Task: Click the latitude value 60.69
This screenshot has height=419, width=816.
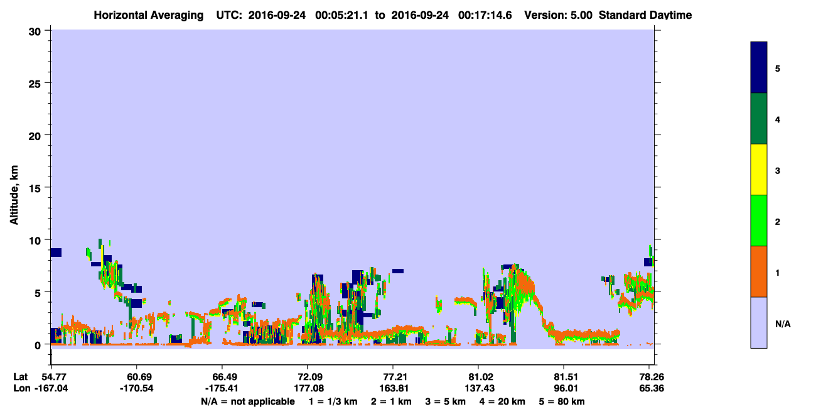Action: pos(136,377)
